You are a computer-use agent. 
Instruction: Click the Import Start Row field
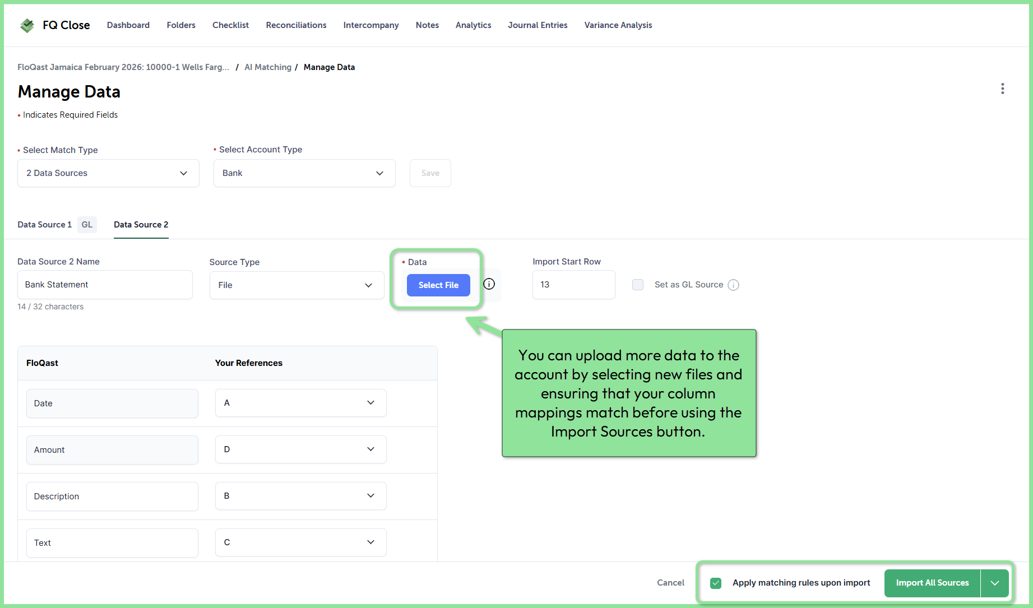pyautogui.click(x=574, y=285)
